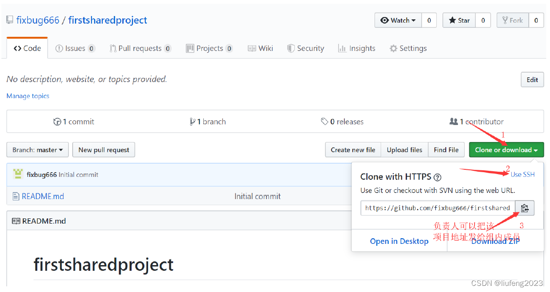The width and height of the screenshot is (550, 292).
Task: Click the help icon beside Clone with HTTPS
Action: click(437, 177)
